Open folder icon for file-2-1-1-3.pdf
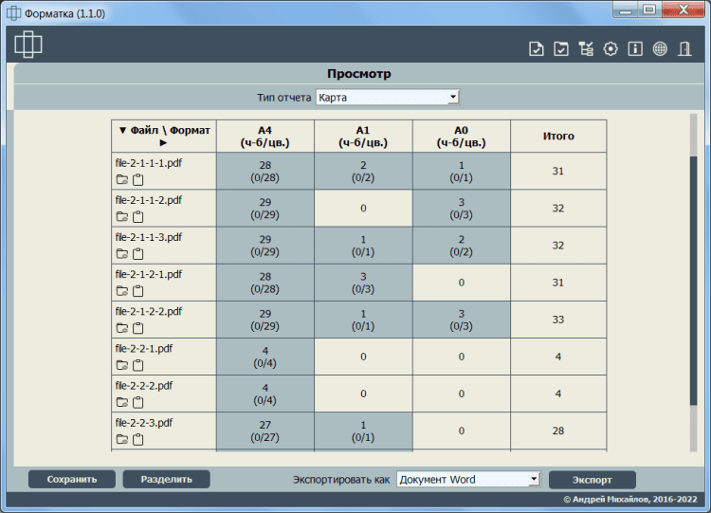The width and height of the screenshot is (711, 513). (x=122, y=253)
